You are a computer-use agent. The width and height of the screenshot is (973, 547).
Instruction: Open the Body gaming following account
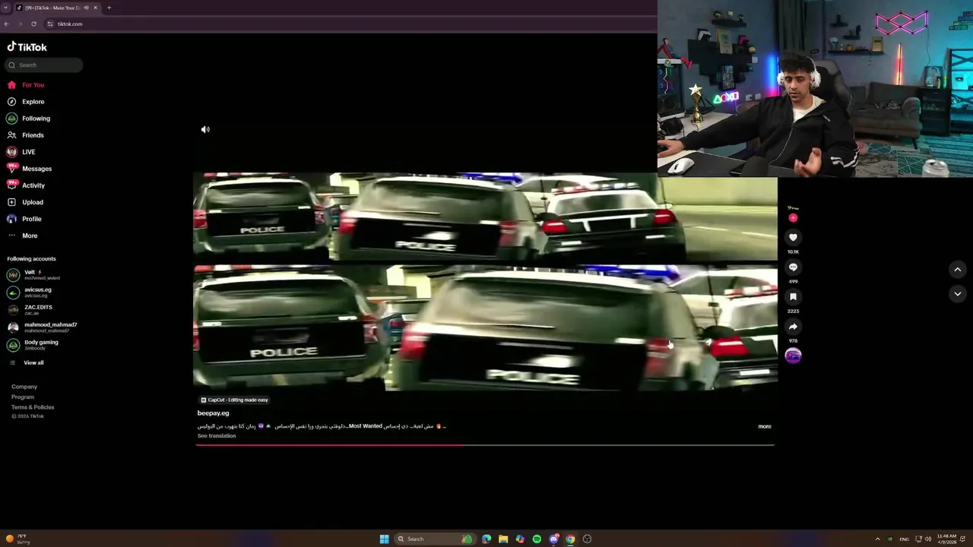33,344
